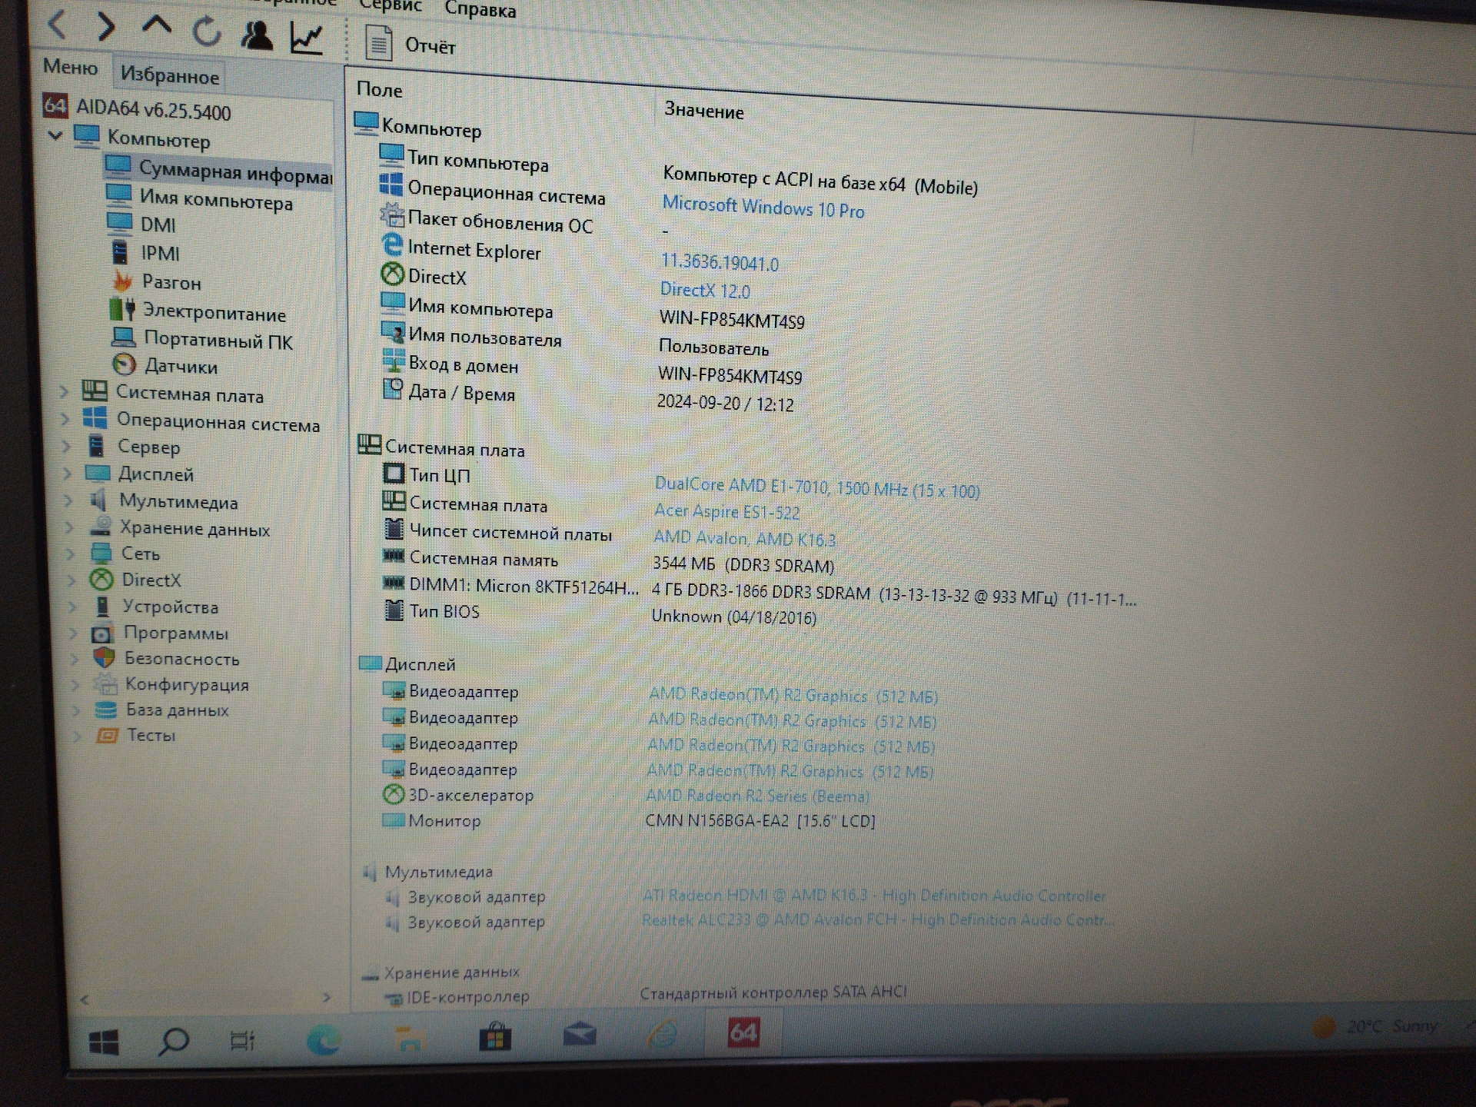Open the 11.3636.19041.0 Internet Explorer link
Screen dimensions: 1476x1107
720,262
